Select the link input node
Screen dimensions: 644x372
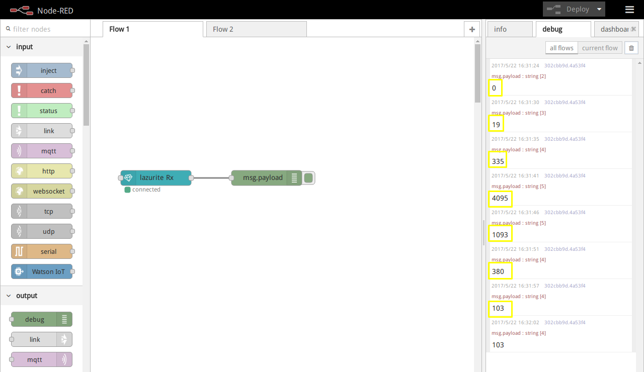[42, 131]
